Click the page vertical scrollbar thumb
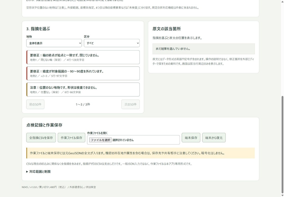Screen dimensions: 284x197 click(x=282, y=145)
